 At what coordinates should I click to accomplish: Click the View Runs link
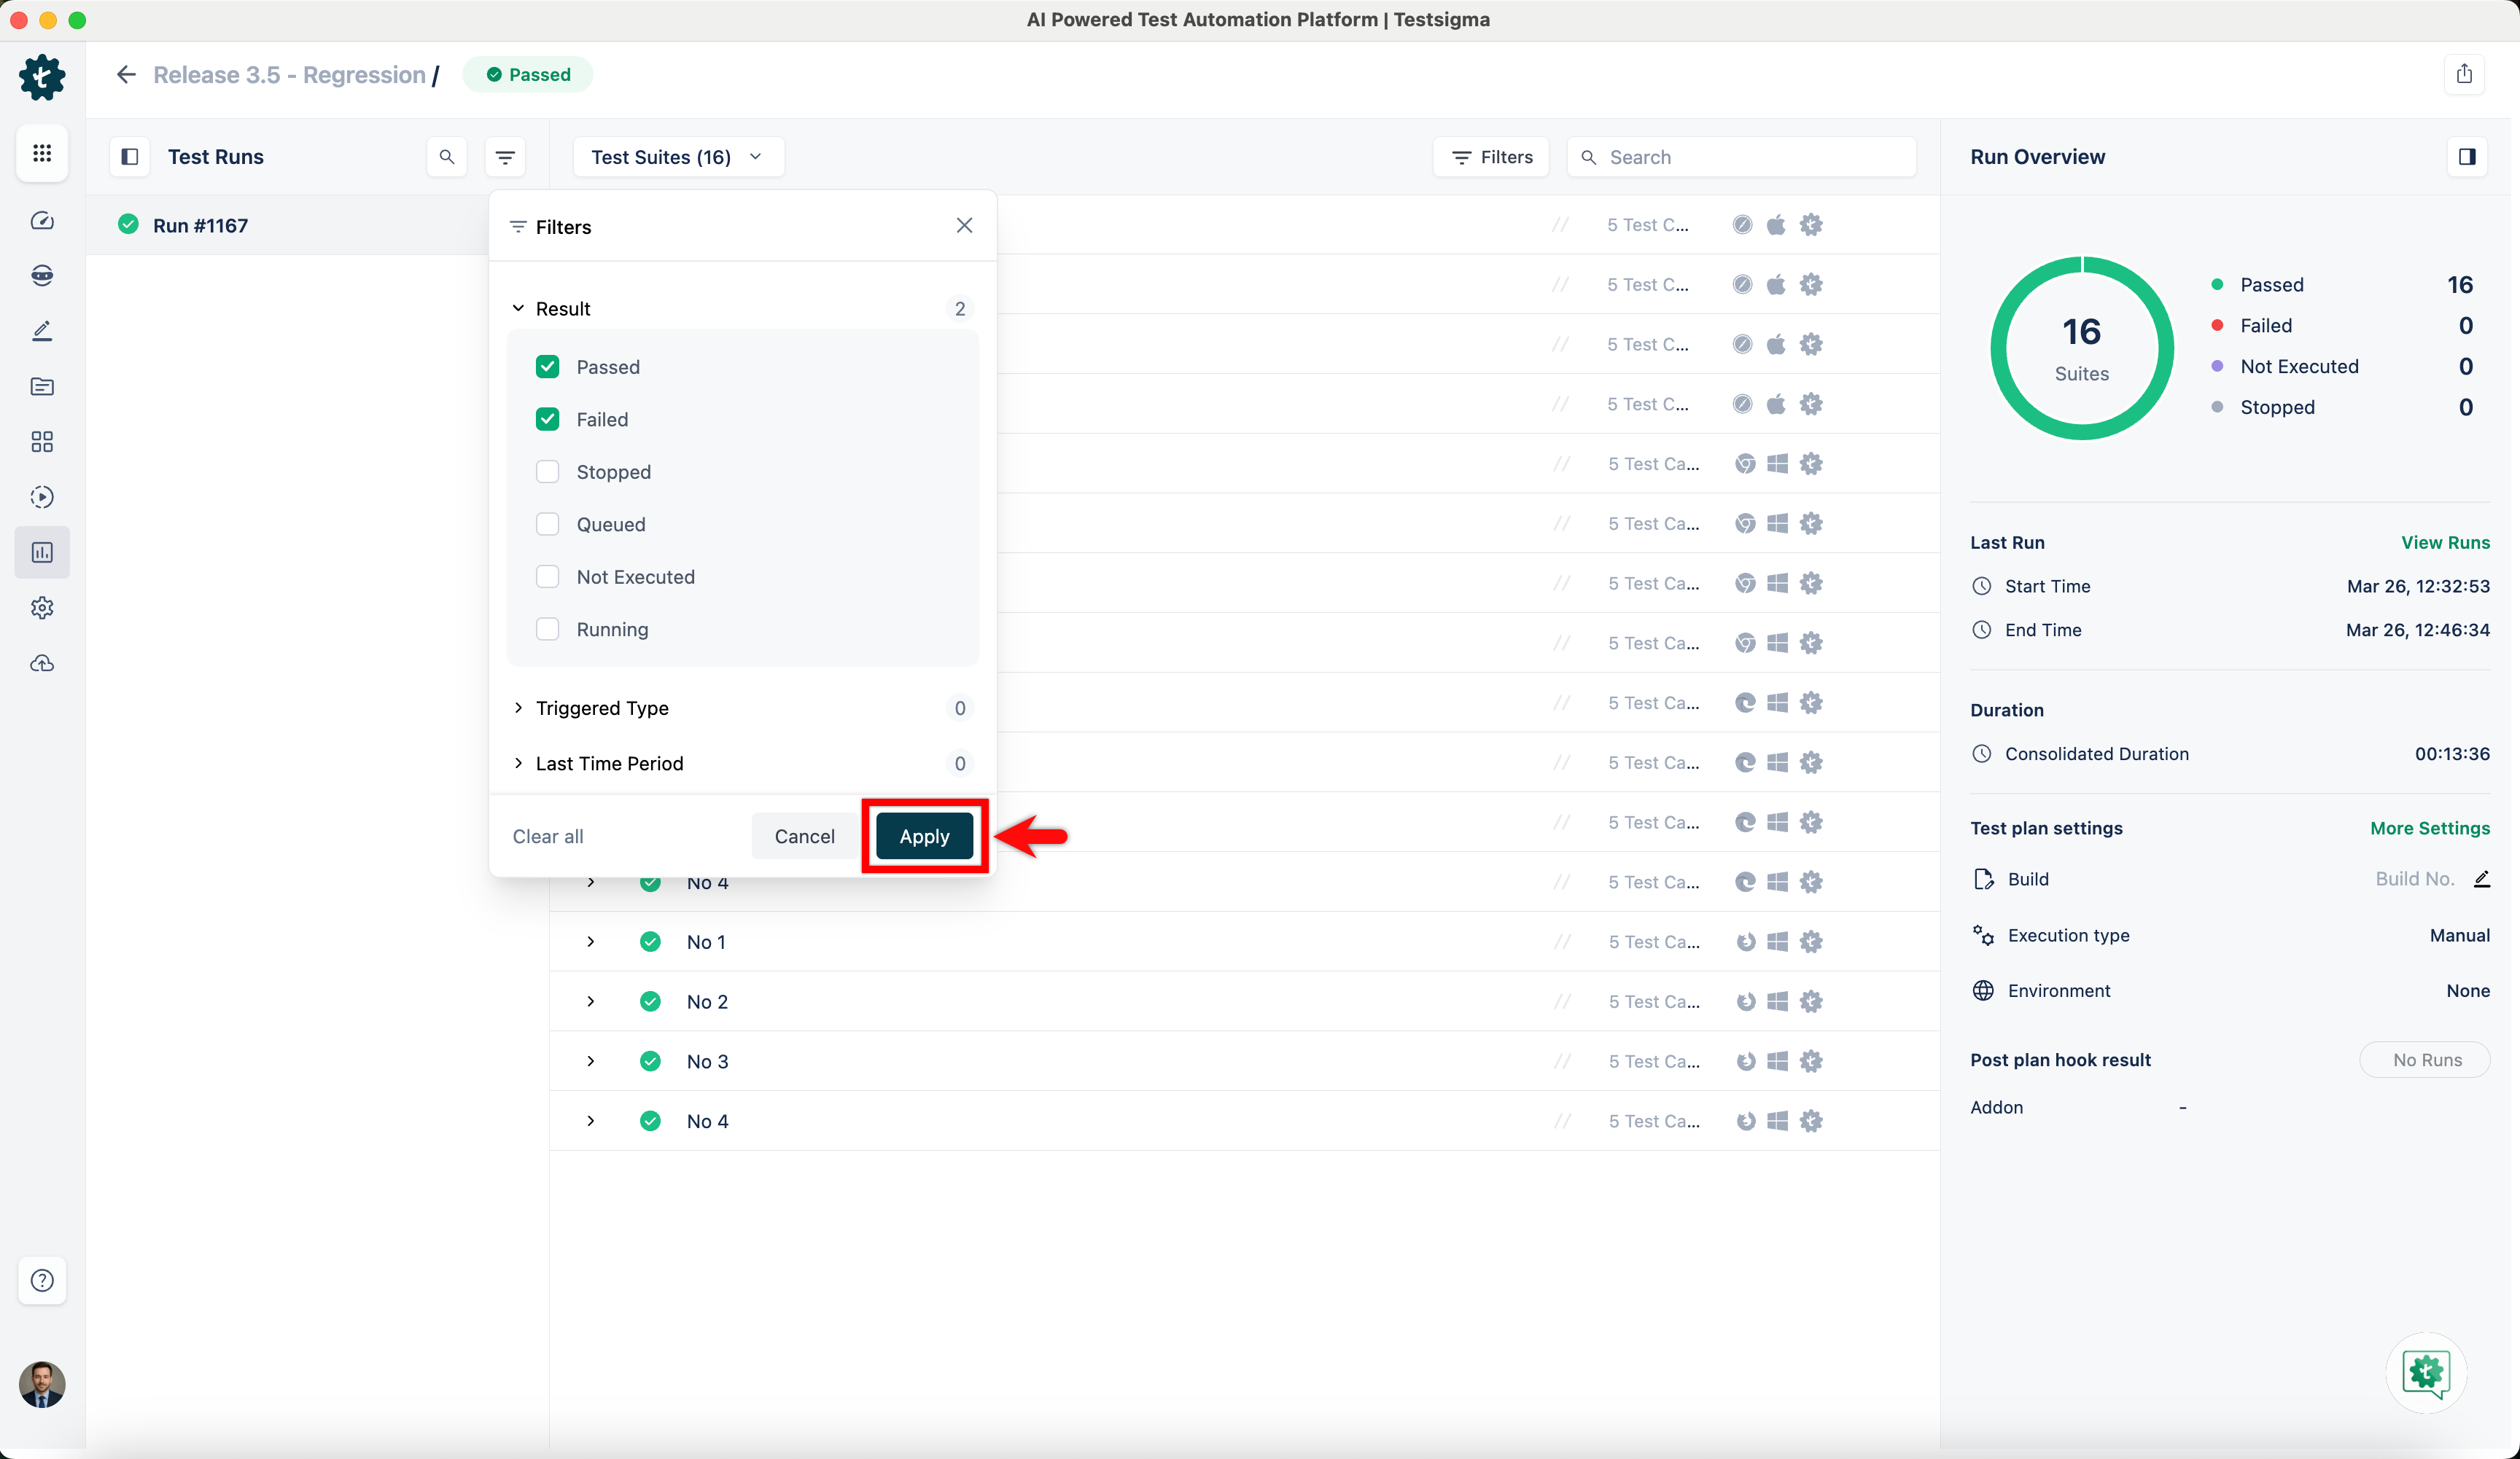point(2445,543)
